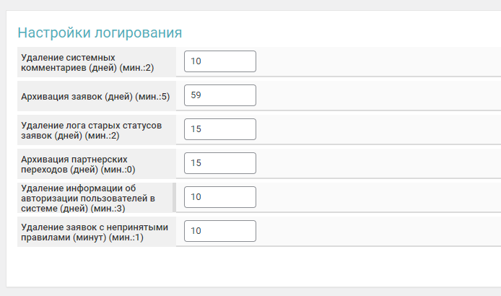Click the unaccepted rules minutes input
This screenshot has height=296, width=501.
pos(220,231)
